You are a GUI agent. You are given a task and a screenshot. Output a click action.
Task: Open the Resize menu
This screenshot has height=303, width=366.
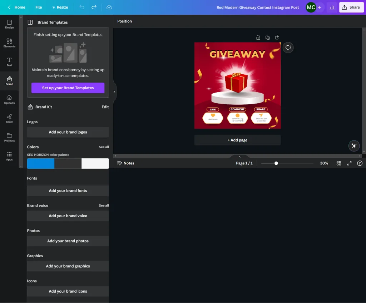(60, 7)
